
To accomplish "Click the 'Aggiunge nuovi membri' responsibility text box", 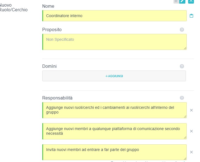I will coord(115,131).
